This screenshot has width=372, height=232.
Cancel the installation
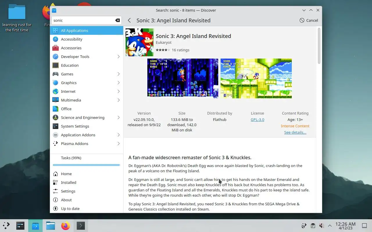pos(309,20)
